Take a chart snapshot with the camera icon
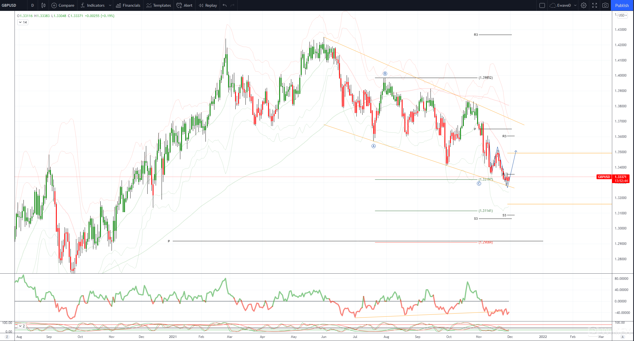The height and width of the screenshot is (341, 634). [x=605, y=5]
